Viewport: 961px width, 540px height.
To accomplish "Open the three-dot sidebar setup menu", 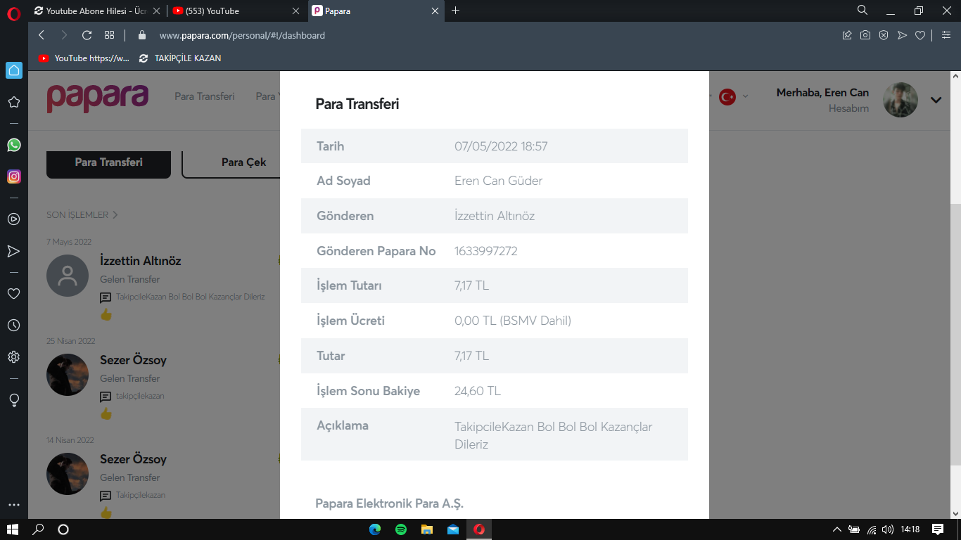I will (13, 505).
